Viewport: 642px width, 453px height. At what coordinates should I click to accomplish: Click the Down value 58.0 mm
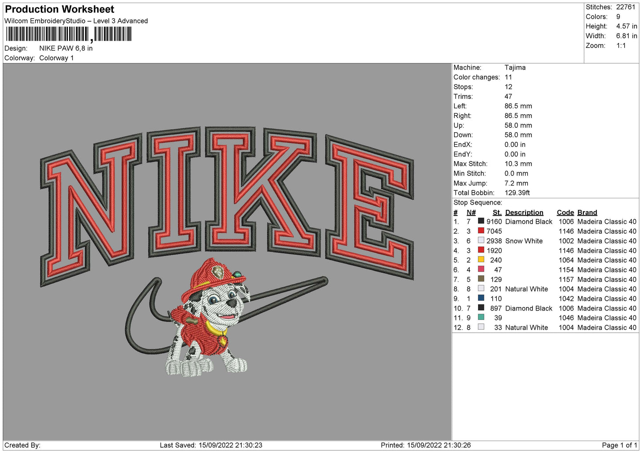click(518, 135)
